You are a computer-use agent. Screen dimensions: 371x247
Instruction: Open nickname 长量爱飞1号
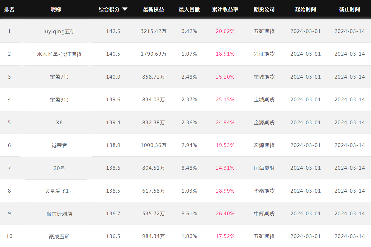(59, 191)
